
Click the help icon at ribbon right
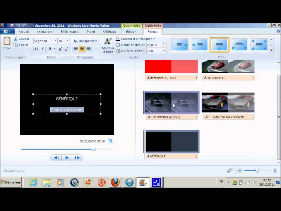pyautogui.click(x=278, y=31)
